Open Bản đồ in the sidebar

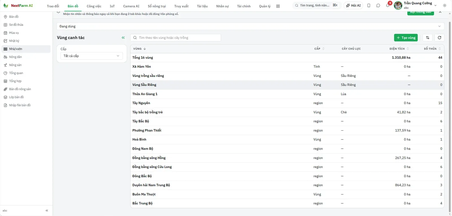click(26, 17)
